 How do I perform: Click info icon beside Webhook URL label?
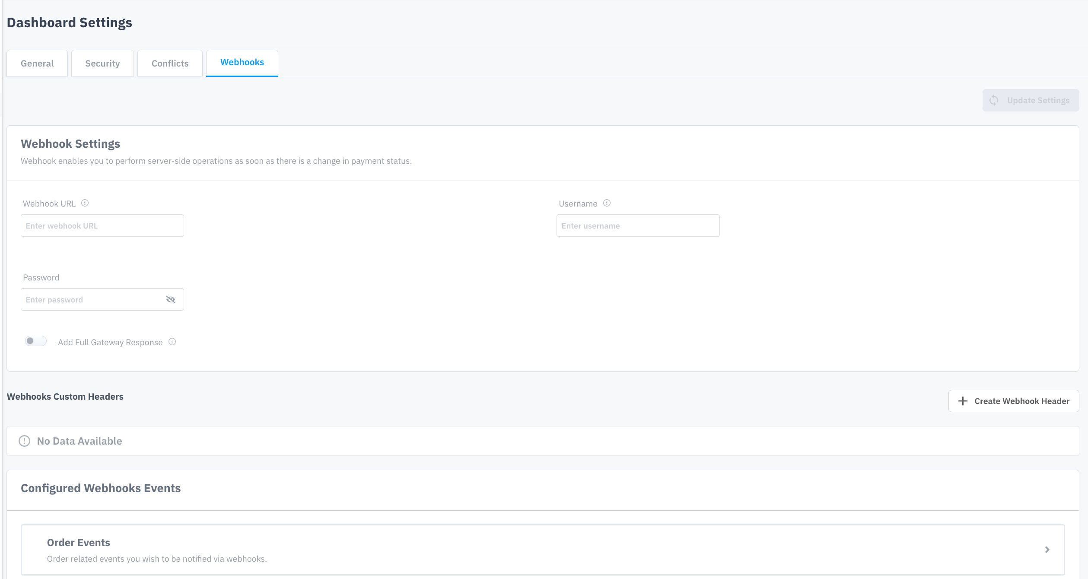coord(85,203)
